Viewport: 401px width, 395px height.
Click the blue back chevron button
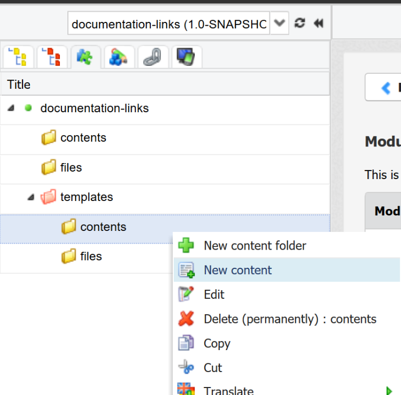(385, 88)
